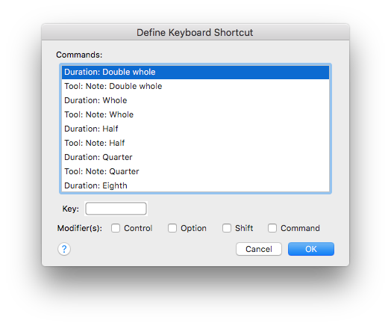
Task: Confirm the shortcut with OK
Action: coord(311,249)
